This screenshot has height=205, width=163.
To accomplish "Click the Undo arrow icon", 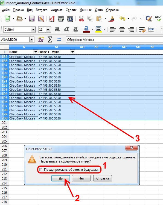I will click(x=122, y=19).
